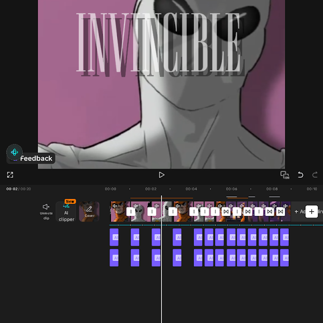Viewport: 323px width, 323px height.
Task: Select the first AI effect clip in the lower purple row
Action: (x=114, y=258)
